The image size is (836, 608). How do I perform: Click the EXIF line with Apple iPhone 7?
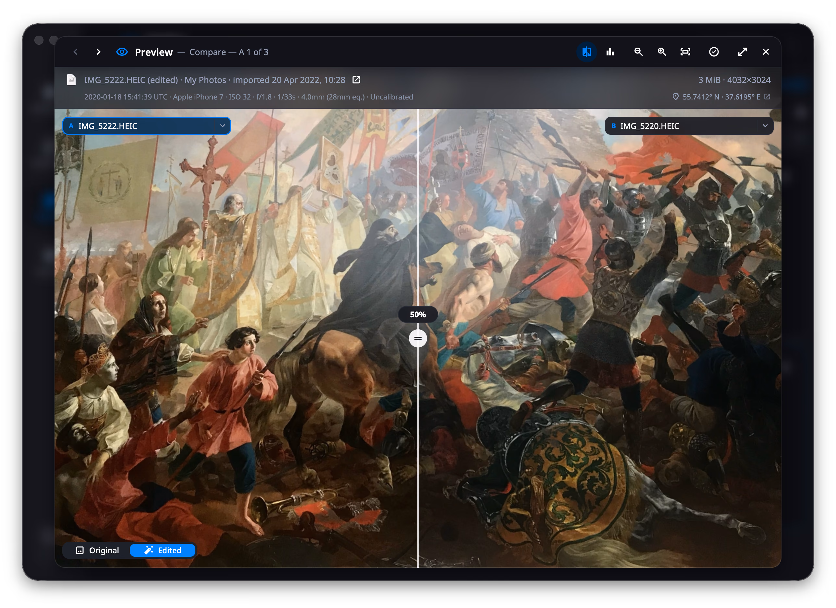coord(249,97)
